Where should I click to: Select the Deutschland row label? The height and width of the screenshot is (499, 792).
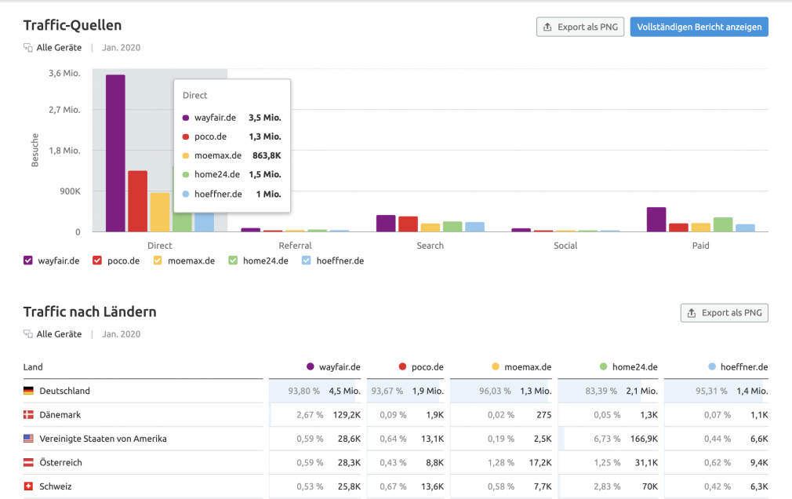coord(64,391)
